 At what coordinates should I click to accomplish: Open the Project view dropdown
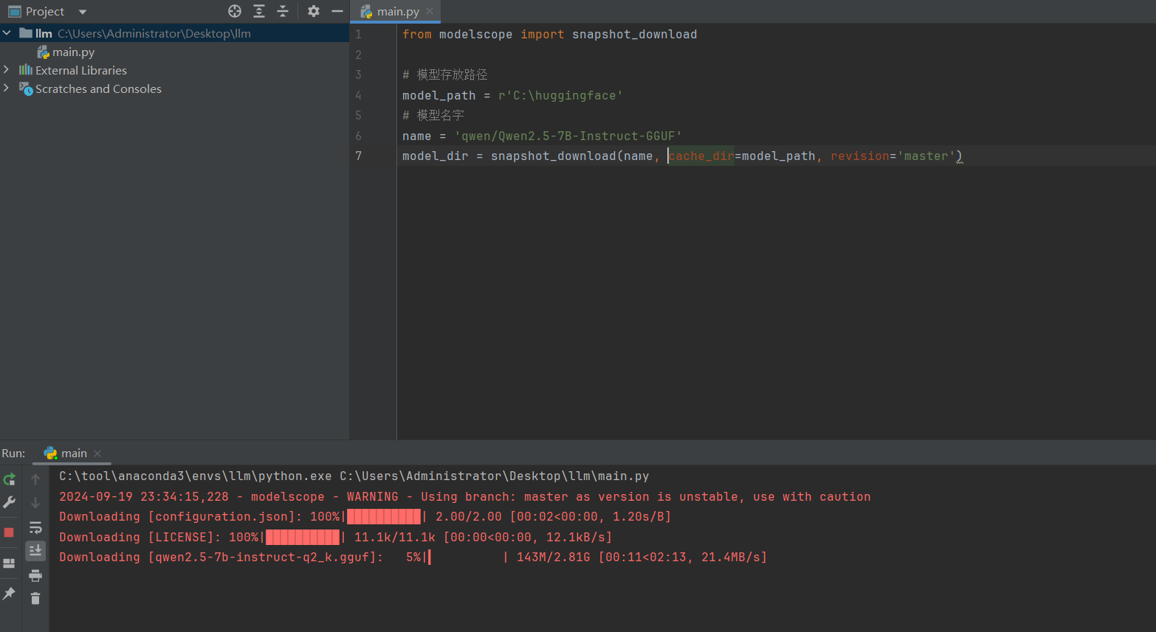[x=83, y=12]
